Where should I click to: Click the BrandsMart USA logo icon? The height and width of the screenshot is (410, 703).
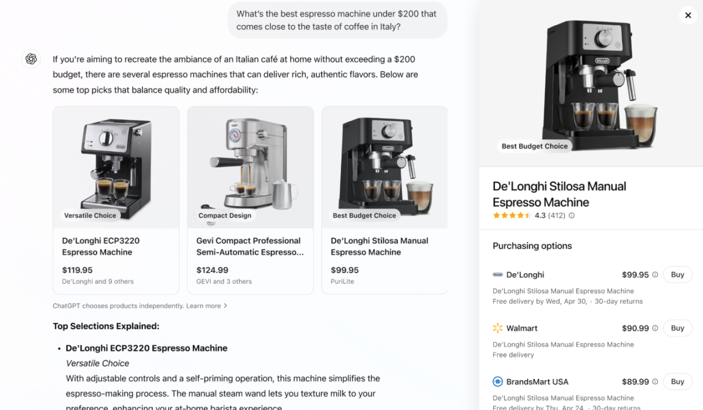point(498,381)
